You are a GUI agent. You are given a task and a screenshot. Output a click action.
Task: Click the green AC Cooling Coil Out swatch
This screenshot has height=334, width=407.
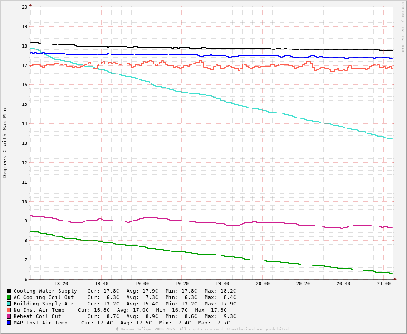click(9, 297)
